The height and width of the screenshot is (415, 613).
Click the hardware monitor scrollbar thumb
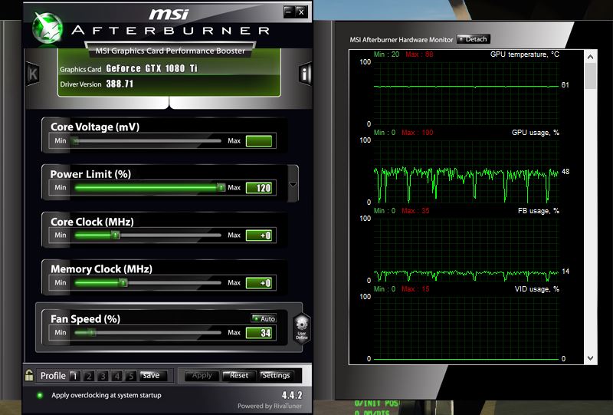click(590, 76)
